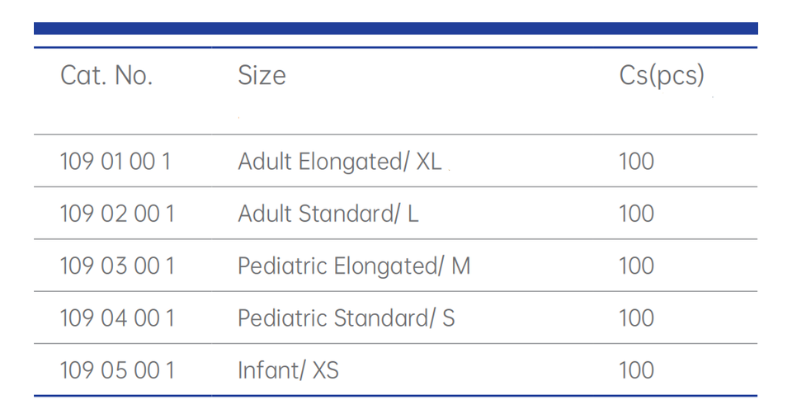
Task: Click the thick blue bar above the table
Action: (396, 28)
